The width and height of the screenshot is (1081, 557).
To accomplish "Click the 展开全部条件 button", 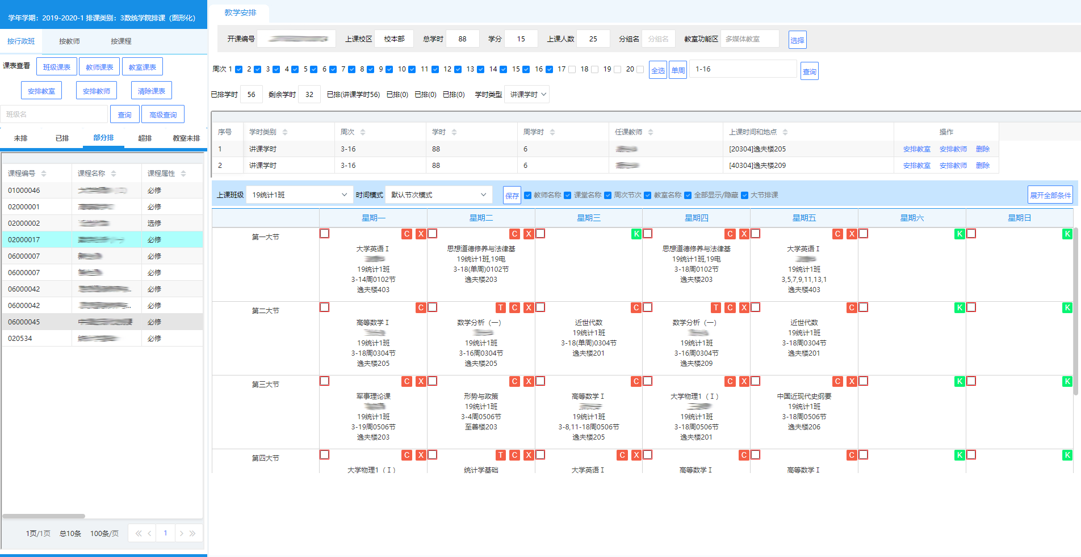I will 1050,195.
